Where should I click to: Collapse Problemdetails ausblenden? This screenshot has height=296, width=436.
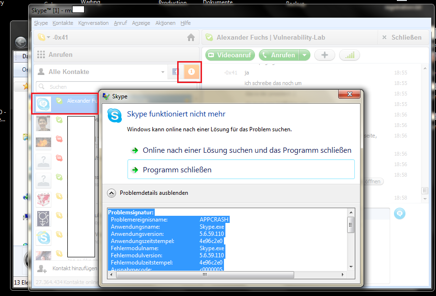[148, 193]
